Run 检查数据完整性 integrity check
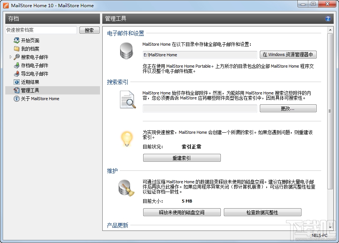Screen dimensions: 339x243 [262, 212]
